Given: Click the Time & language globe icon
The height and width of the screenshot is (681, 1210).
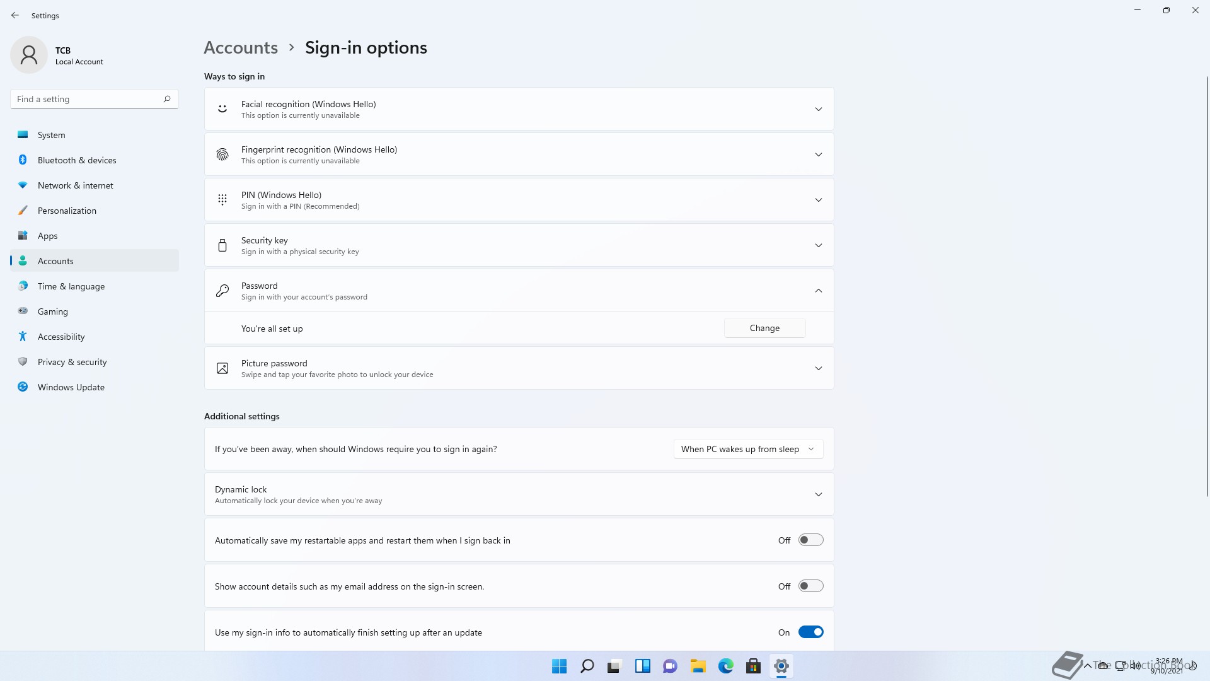Looking at the screenshot, I should coord(23,286).
